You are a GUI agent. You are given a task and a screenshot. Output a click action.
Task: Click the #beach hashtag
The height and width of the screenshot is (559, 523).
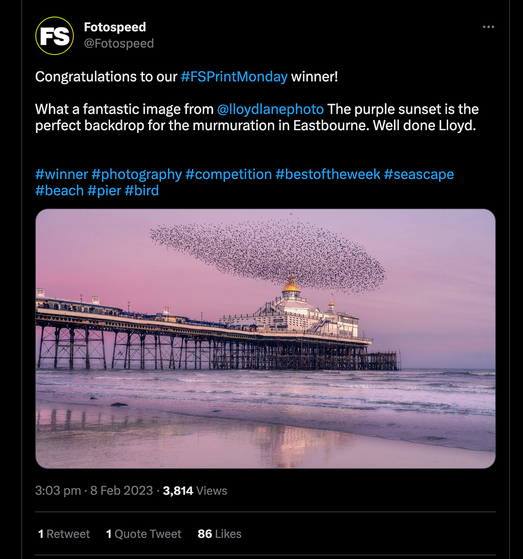(x=59, y=191)
